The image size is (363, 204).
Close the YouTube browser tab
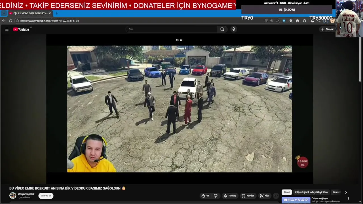pos(50,13)
